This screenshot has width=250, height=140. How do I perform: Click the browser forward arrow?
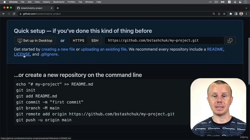[x=9, y=14]
